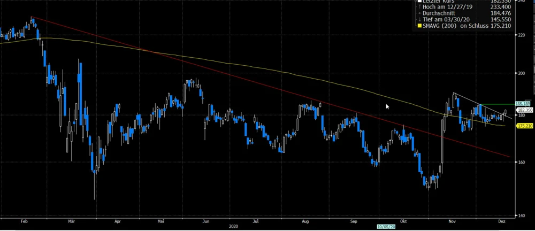Click the 2020 year label below axis

pyautogui.click(x=233, y=226)
